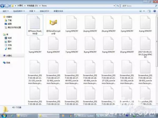The image size is (158, 118).
Task: Select Screenshot file ending 10-23-27-220_com.lemon.faceu
Action: pyautogui.click(x=108, y=72)
